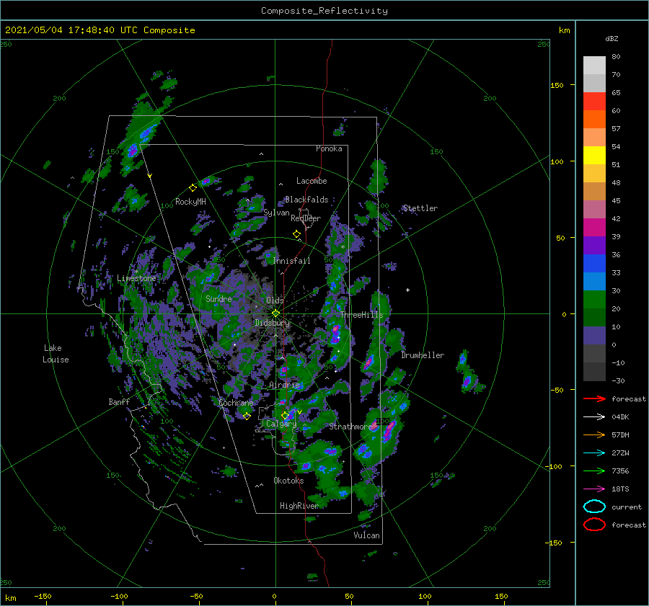Click the Sylvan label on the map

[276, 213]
